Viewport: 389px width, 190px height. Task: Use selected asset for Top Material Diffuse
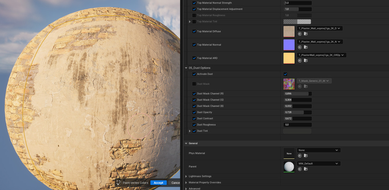(300, 34)
